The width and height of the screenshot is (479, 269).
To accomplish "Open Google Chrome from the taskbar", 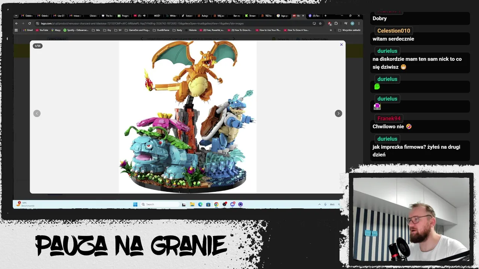I will [x=216, y=204].
